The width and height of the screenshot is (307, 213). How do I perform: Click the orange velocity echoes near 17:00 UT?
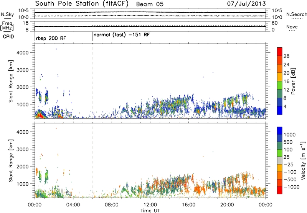(x=200, y=189)
